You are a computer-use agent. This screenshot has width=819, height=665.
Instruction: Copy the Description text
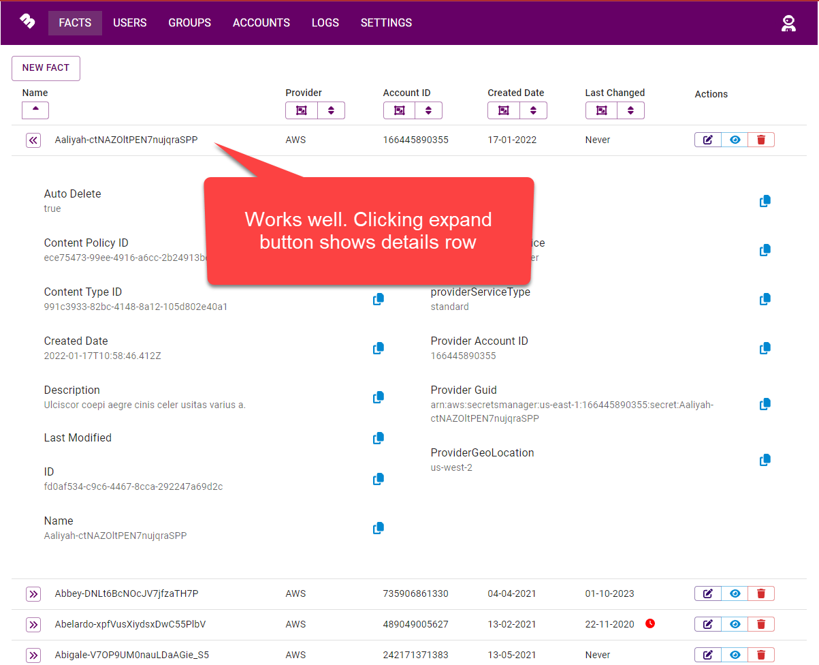click(x=379, y=397)
